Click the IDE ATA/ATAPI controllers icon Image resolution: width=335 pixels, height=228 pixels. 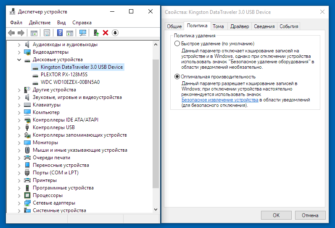(27, 120)
